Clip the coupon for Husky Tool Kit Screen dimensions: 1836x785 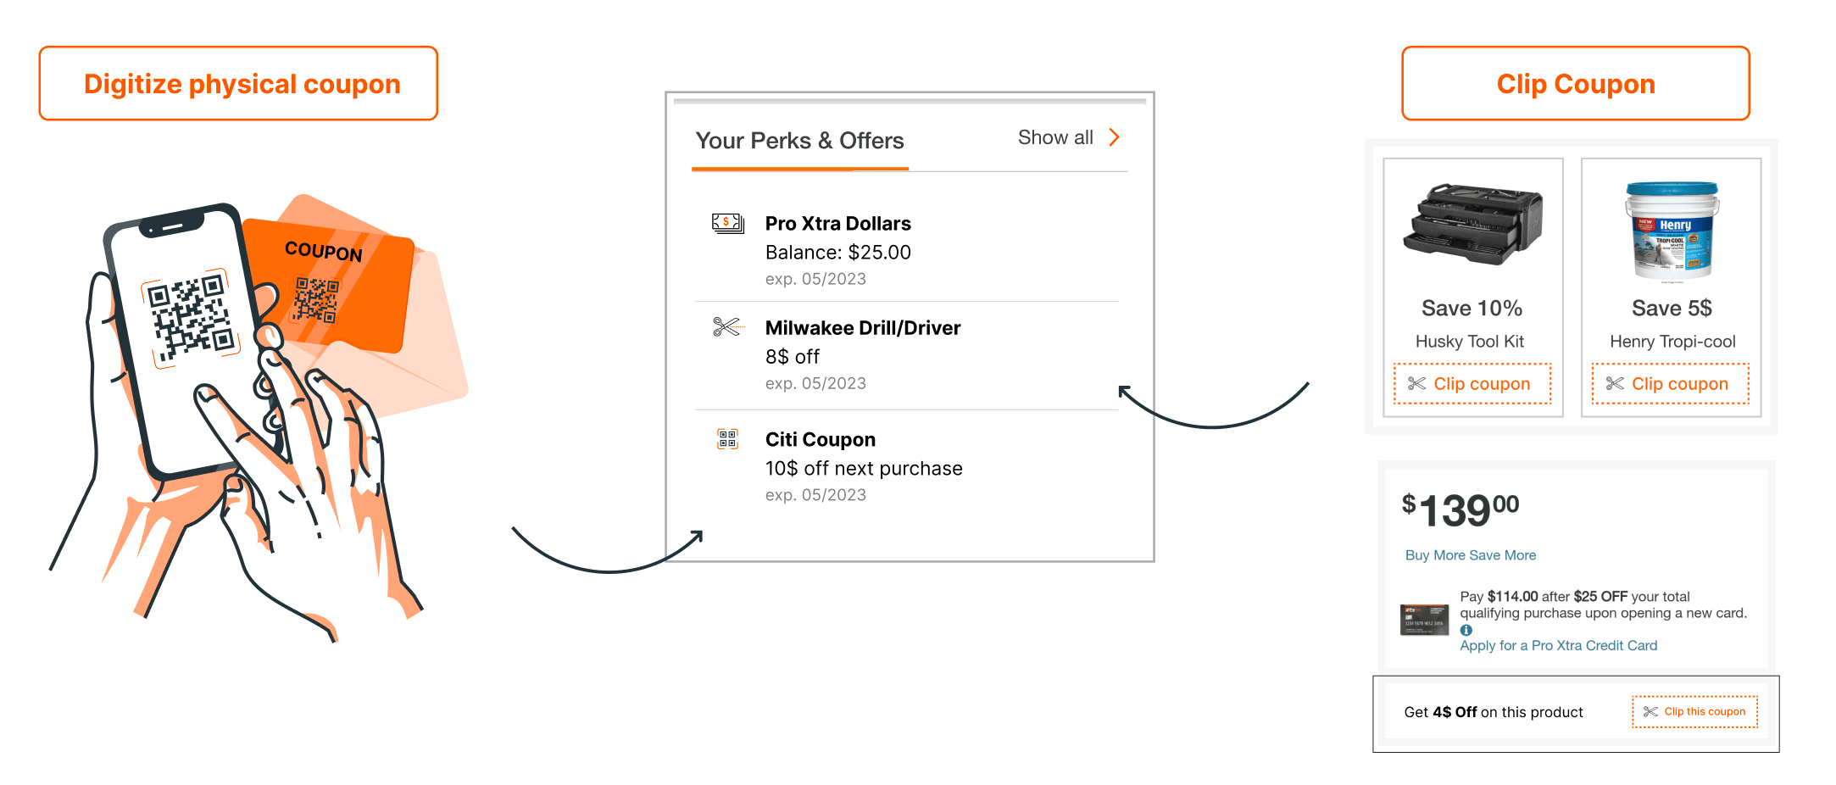click(x=1472, y=384)
